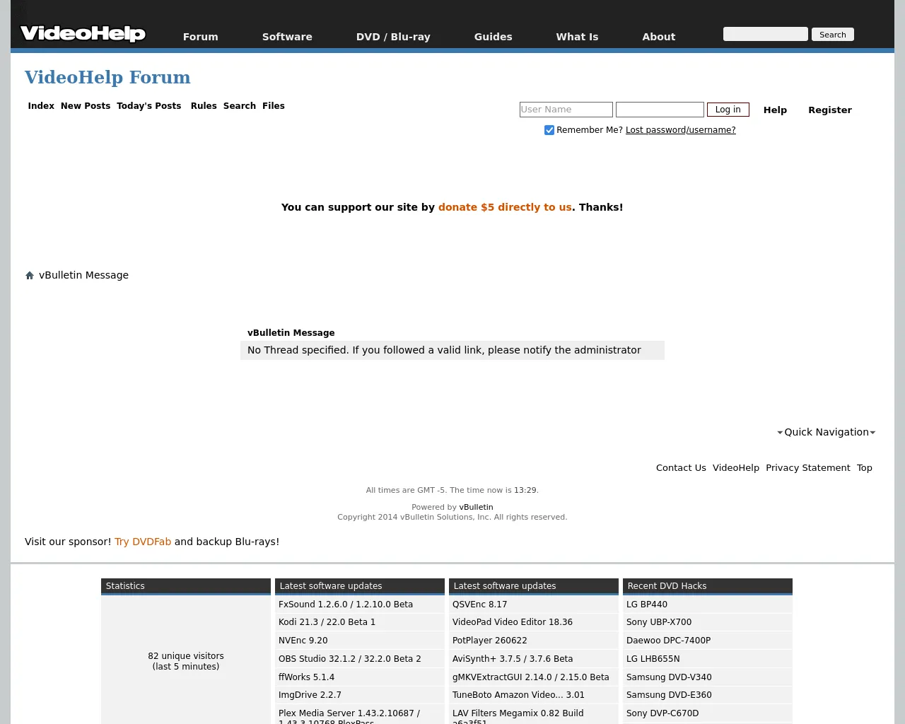This screenshot has height=724, width=905.
Task: View Today's Posts
Action: tap(149, 106)
